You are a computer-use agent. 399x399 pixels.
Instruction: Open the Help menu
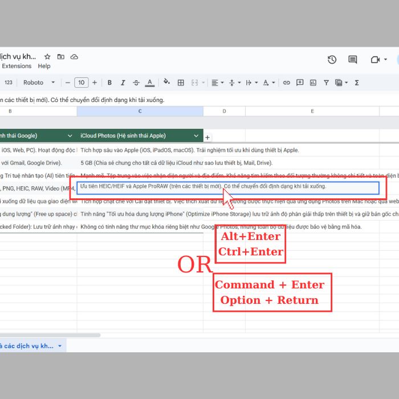(44, 66)
